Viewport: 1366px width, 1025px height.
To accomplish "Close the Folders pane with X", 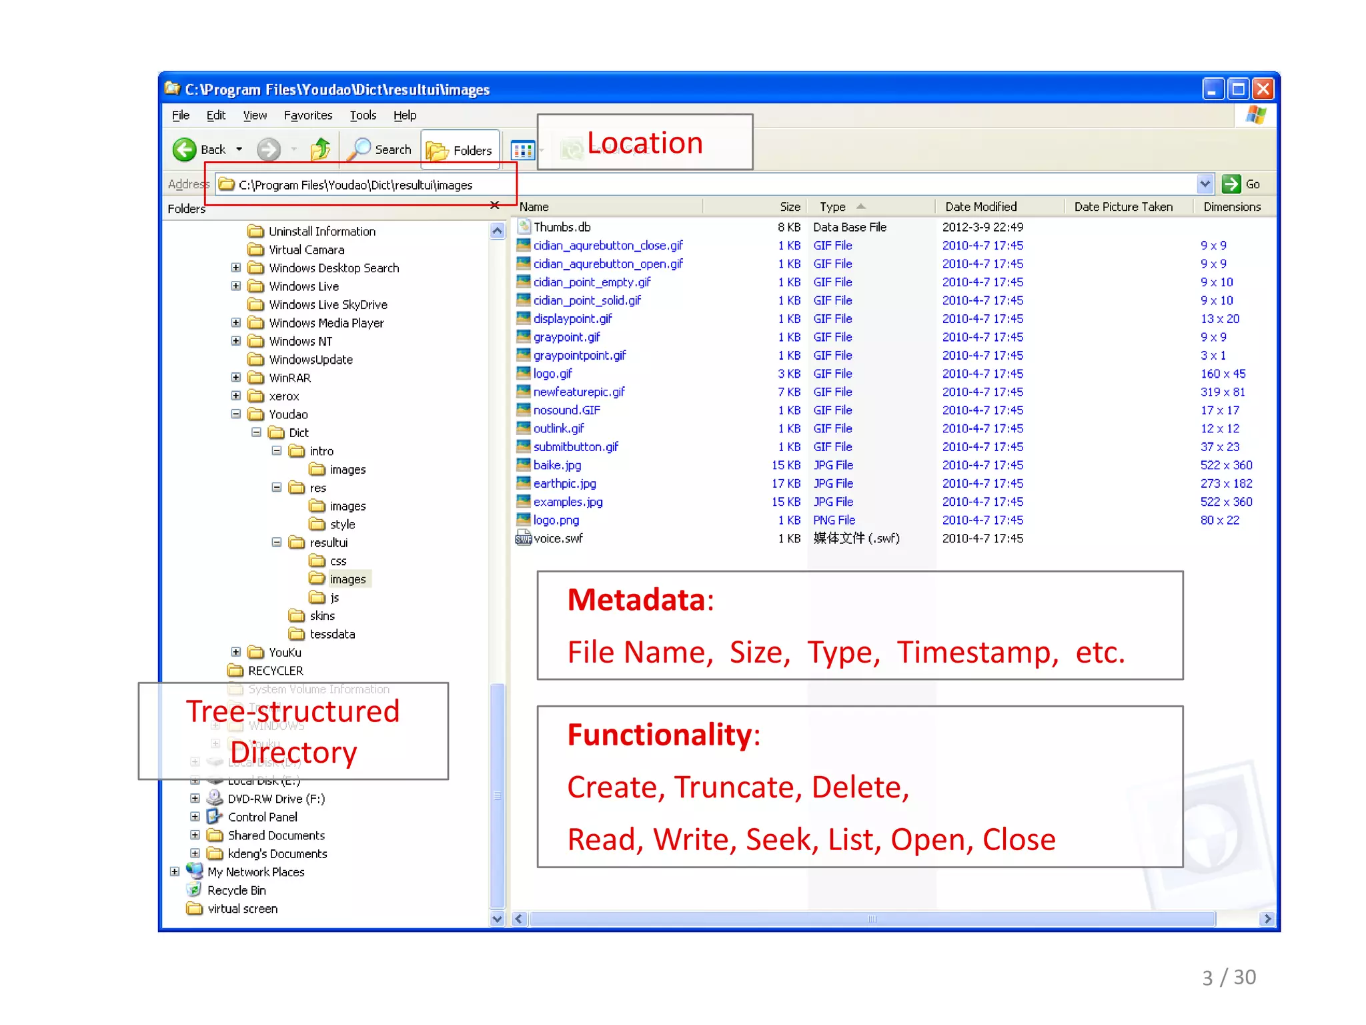I will click(495, 205).
